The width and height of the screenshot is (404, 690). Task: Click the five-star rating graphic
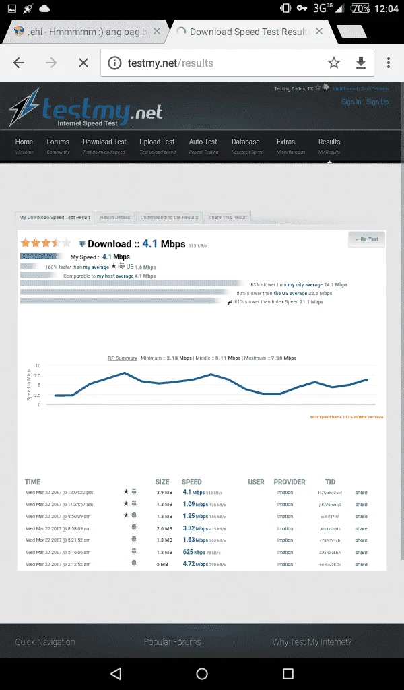[x=46, y=243]
